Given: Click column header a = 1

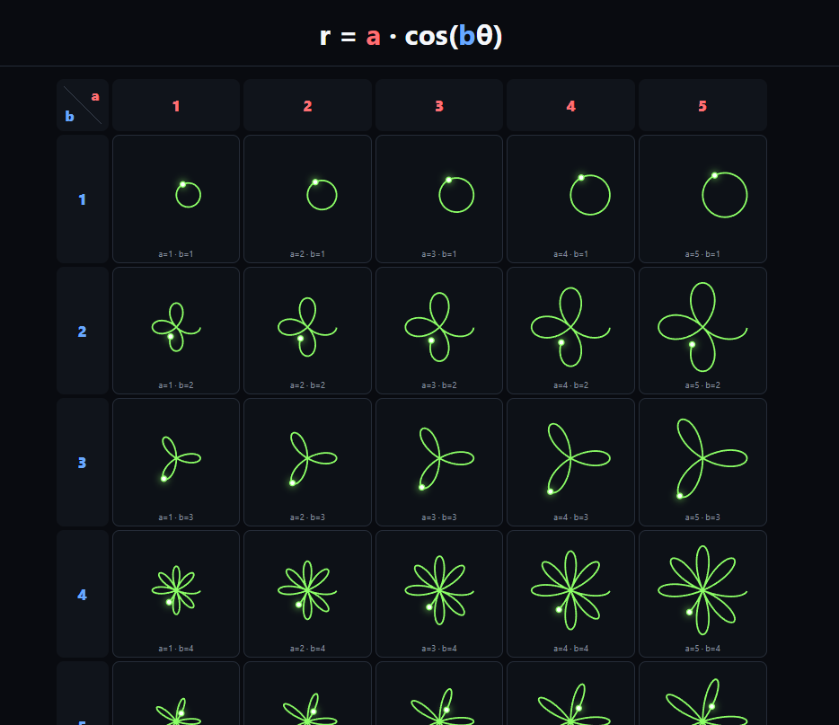Looking at the screenshot, I should click(176, 105).
